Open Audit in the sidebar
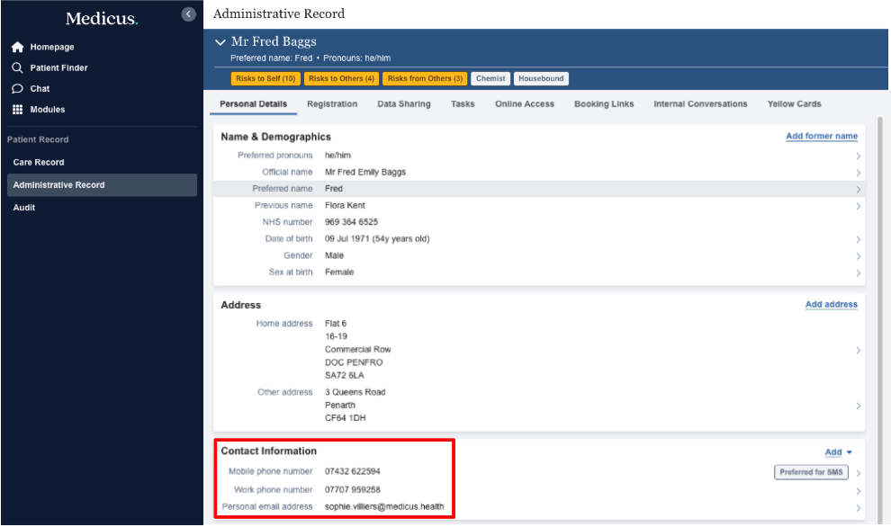The width and height of the screenshot is (891, 527). coord(24,208)
